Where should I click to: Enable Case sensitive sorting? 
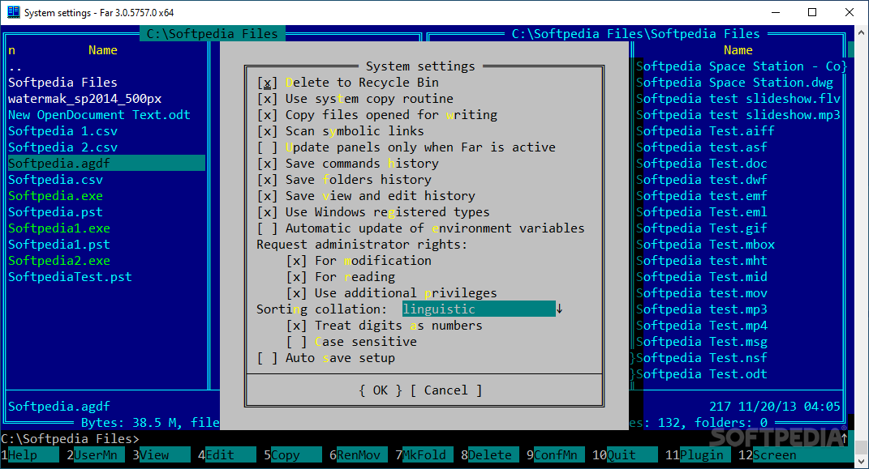click(296, 341)
